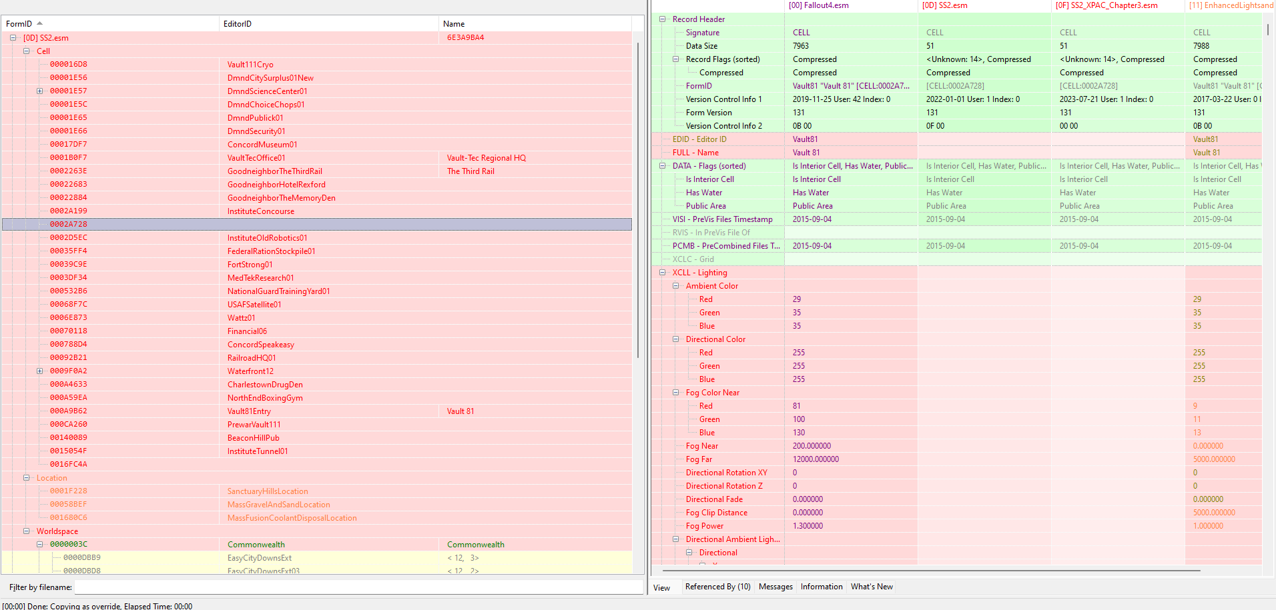Viewport: 1276px width, 610px height.
Task: Click the record view horizontal scrollbar
Action: [x=931, y=571]
